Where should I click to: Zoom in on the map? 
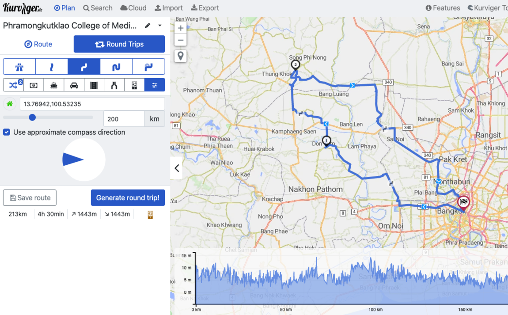click(x=180, y=28)
